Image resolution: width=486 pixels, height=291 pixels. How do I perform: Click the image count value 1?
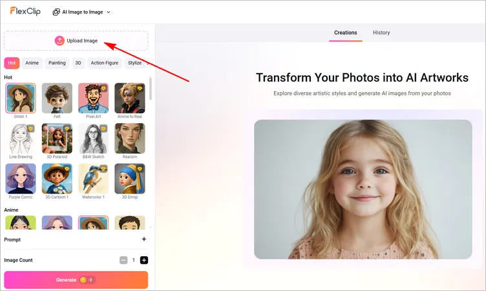[134, 260]
